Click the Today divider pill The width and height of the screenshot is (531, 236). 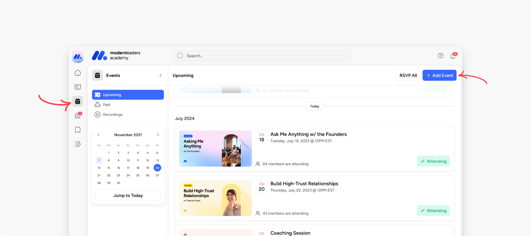click(x=315, y=106)
